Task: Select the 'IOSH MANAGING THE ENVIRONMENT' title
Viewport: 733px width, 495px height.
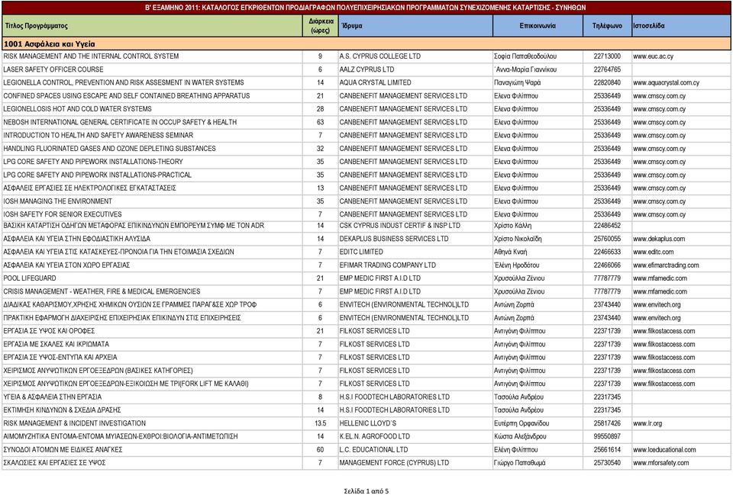Action: click(x=57, y=201)
